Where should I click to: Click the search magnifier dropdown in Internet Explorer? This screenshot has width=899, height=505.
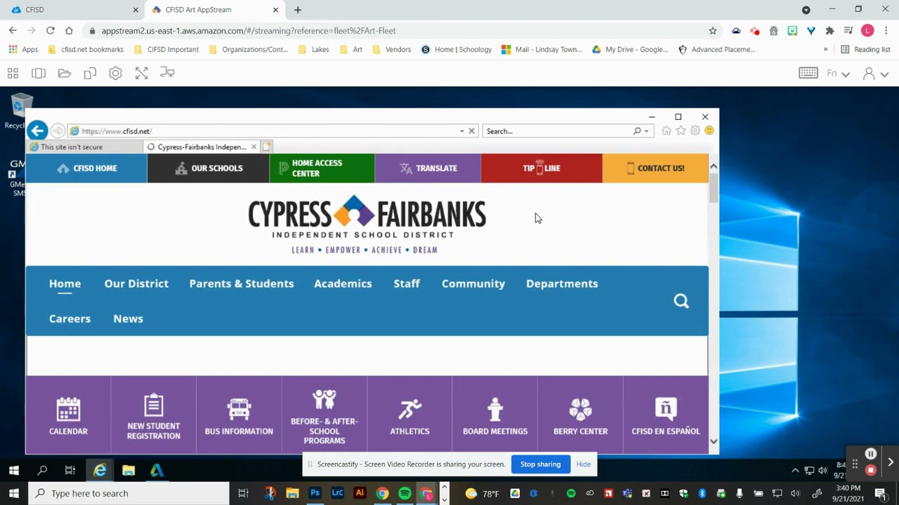coord(641,131)
